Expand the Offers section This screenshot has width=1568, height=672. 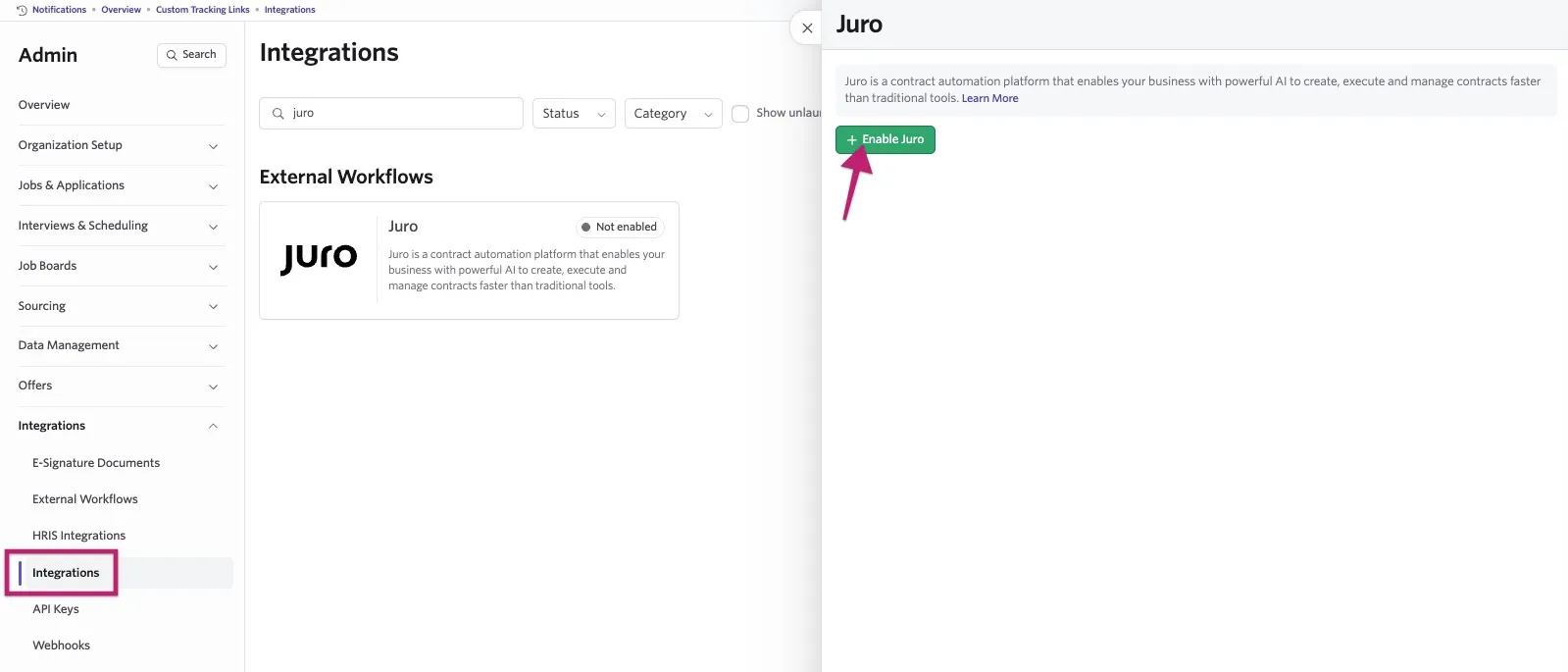[122, 386]
